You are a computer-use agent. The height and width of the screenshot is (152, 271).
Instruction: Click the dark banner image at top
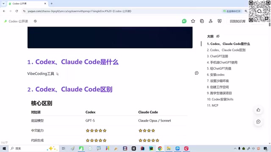tap(110, 38)
